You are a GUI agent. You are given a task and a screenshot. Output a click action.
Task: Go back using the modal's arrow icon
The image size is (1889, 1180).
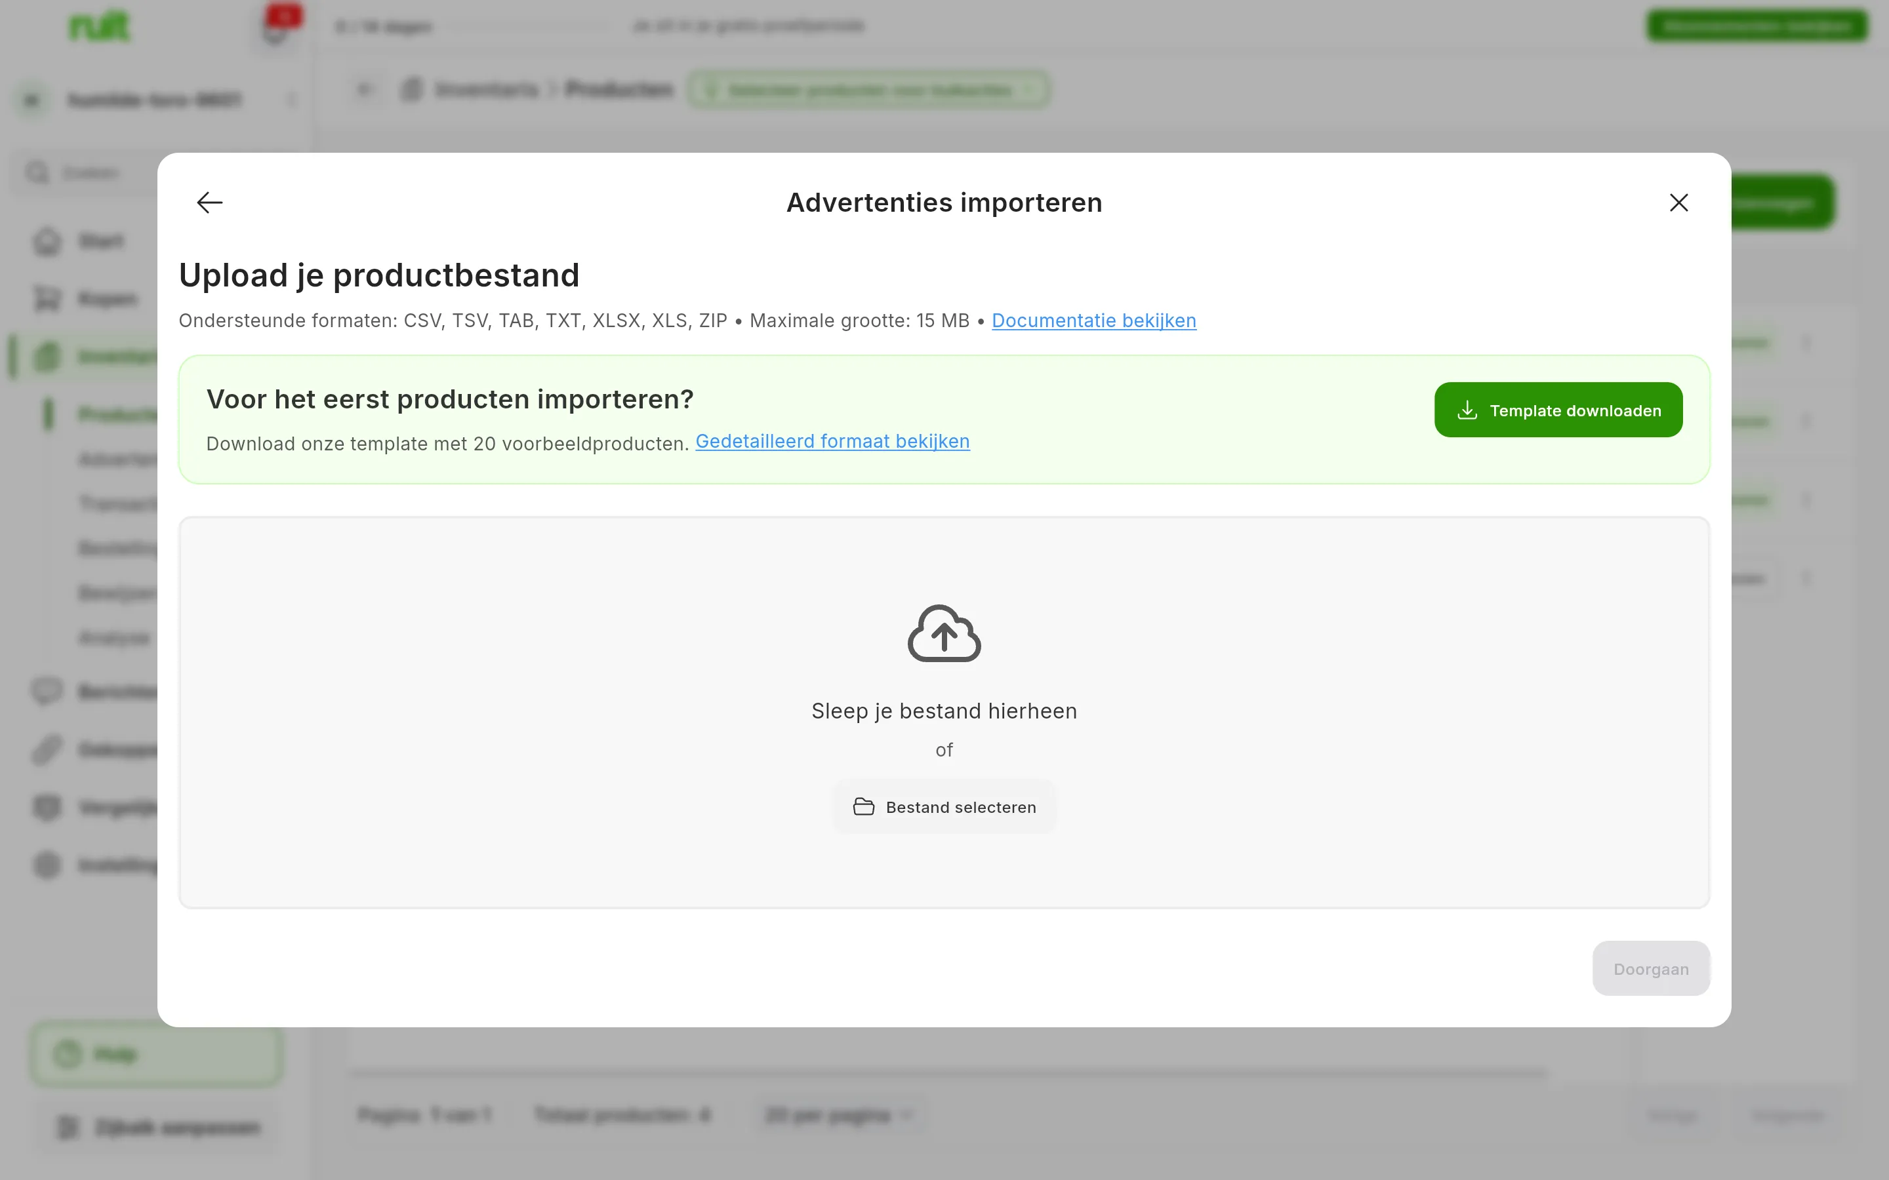click(209, 203)
